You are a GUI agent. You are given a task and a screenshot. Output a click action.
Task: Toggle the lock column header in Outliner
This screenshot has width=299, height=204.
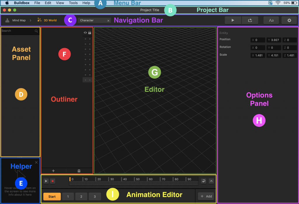click(90, 33)
